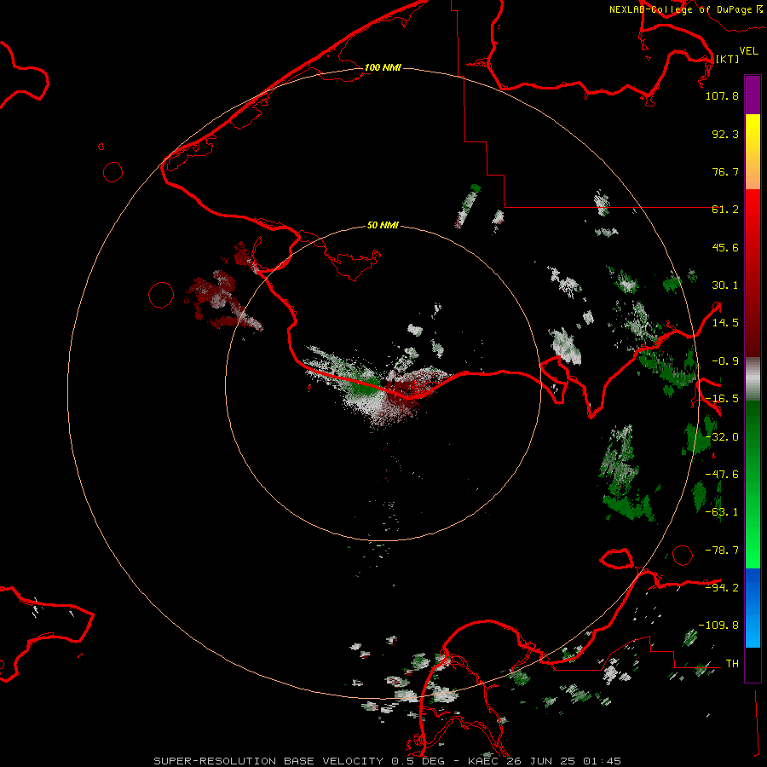This screenshot has width=767, height=767.
Task: Click the 107.8 velocity scale value
Action: pos(722,95)
